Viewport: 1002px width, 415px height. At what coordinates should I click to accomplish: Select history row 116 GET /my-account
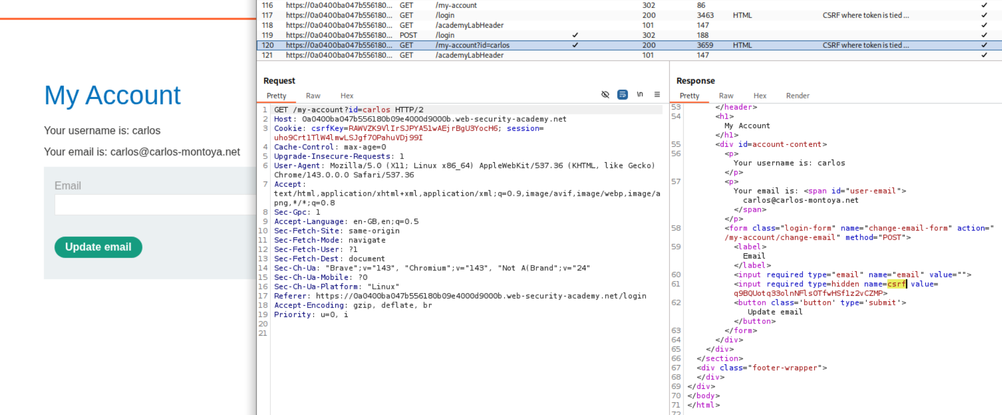pos(456,5)
